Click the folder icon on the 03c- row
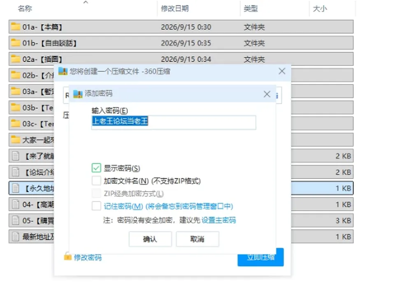This screenshot has height=286, width=395. (x=15, y=123)
